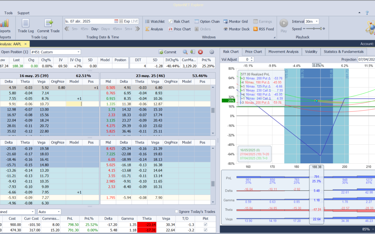This screenshot has height=234, width=375.
Task: Open the Tools menu
Action: pos(8,13)
